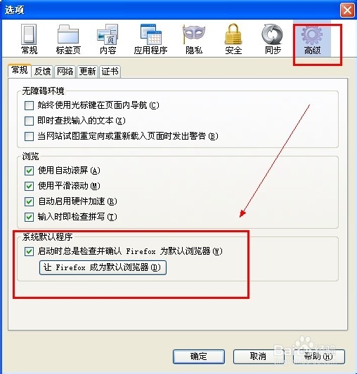
Task: Switch to the 反馈 sub-tab
Action: [x=43, y=72]
